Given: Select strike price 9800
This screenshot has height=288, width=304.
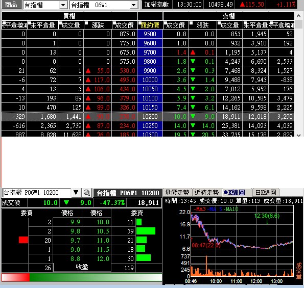Looking at the screenshot, I should point(150,62).
